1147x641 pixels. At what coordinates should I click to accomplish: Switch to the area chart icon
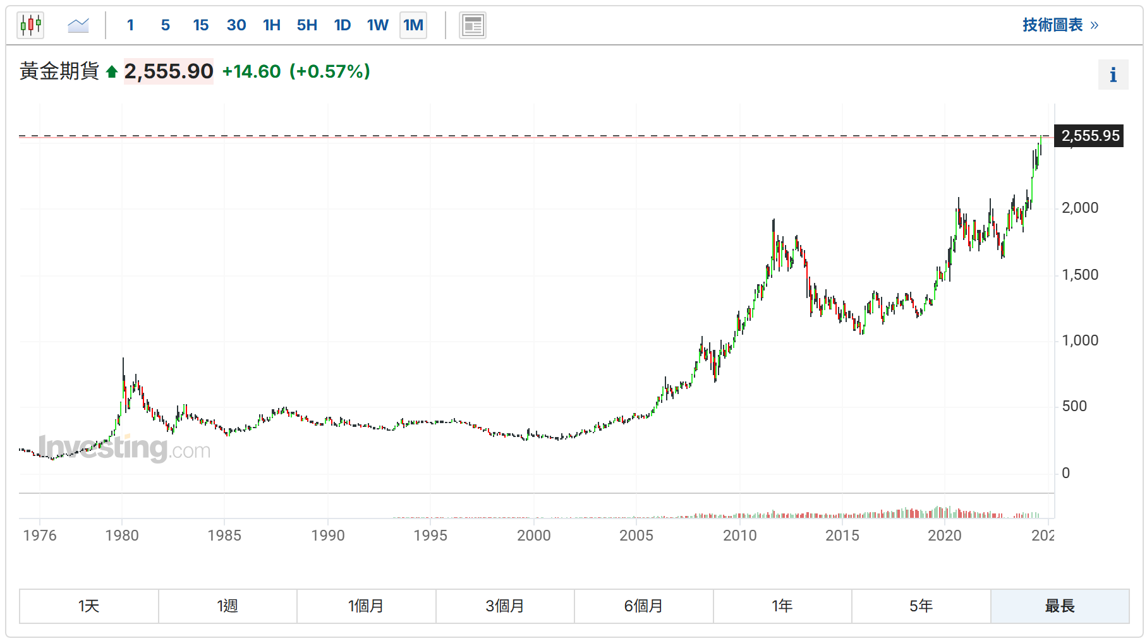pyautogui.click(x=78, y=25)
